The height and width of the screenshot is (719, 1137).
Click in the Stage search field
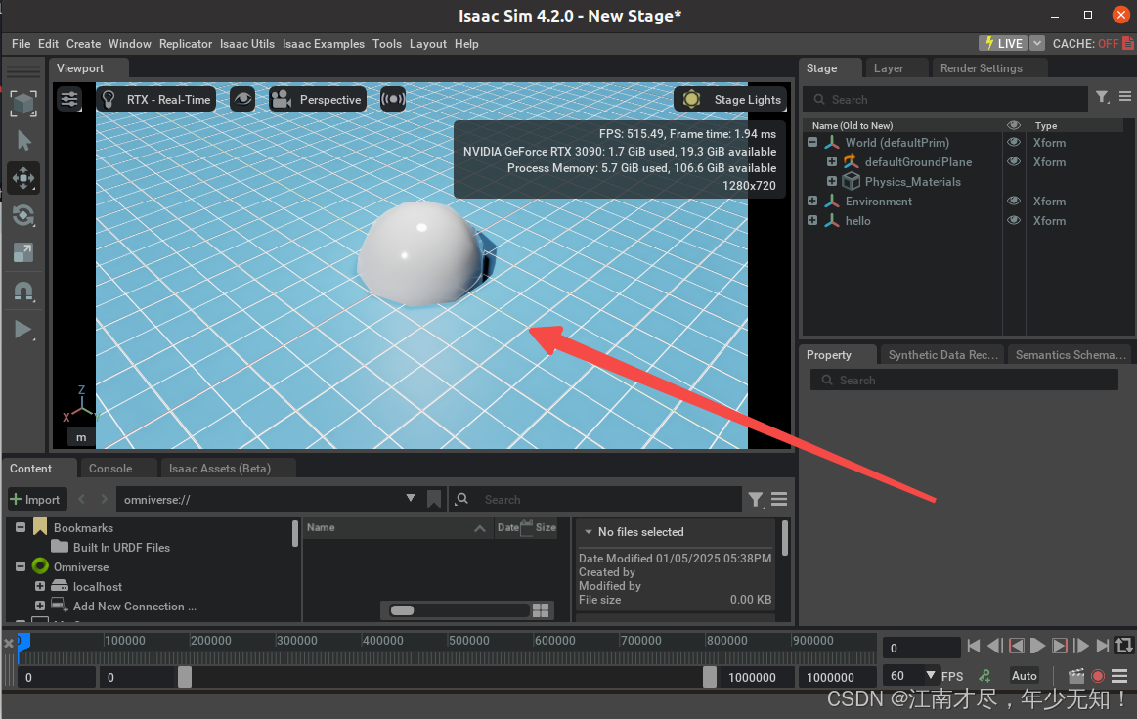pos(945,100)
